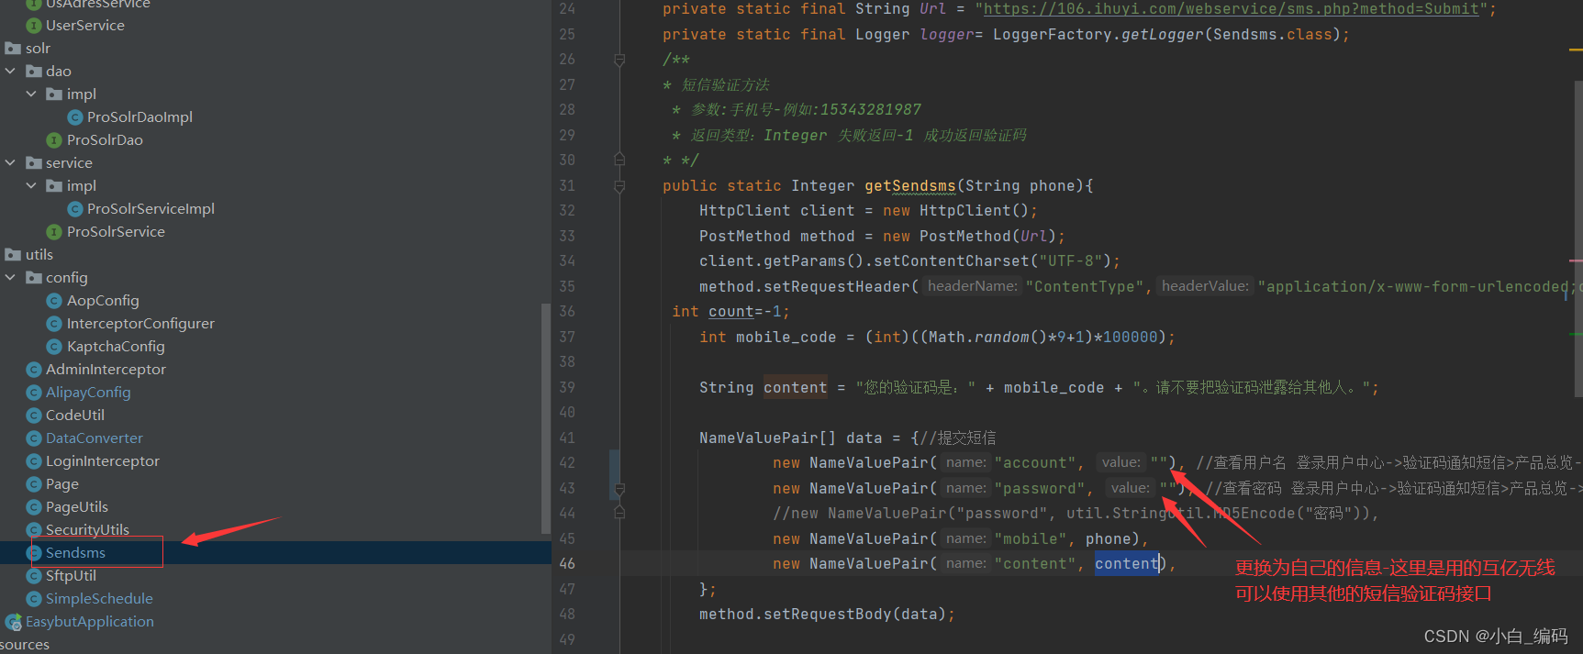Fold the getSendsms method at line 31
The image size is (1583, 654).
[619, 186]
